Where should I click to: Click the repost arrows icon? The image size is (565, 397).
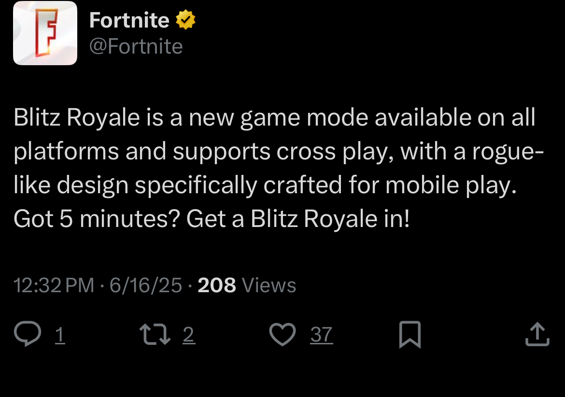coord(155,334)
